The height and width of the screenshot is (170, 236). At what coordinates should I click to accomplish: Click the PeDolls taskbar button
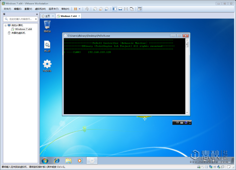(92, 161)
